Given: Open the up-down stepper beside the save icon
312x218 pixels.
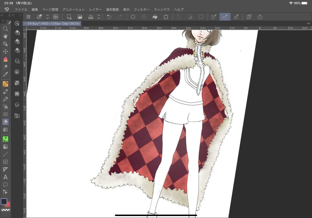Looking at the screenshot, I should pos(99,17).
